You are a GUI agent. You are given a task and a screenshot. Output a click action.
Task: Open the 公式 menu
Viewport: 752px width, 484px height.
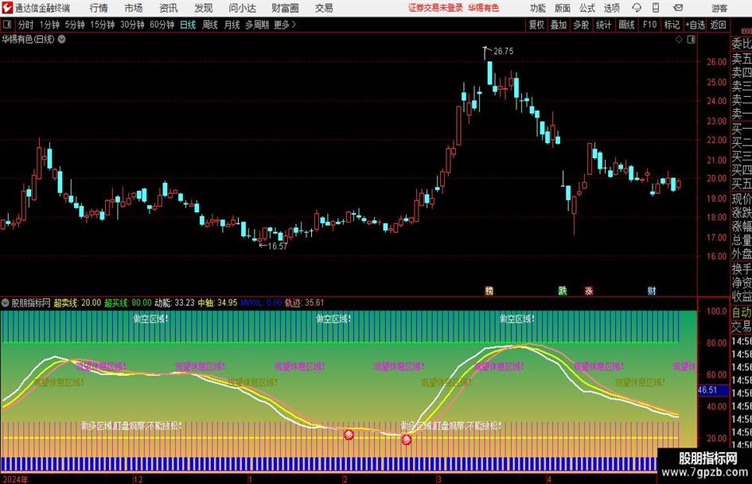[x=587, y=8]
